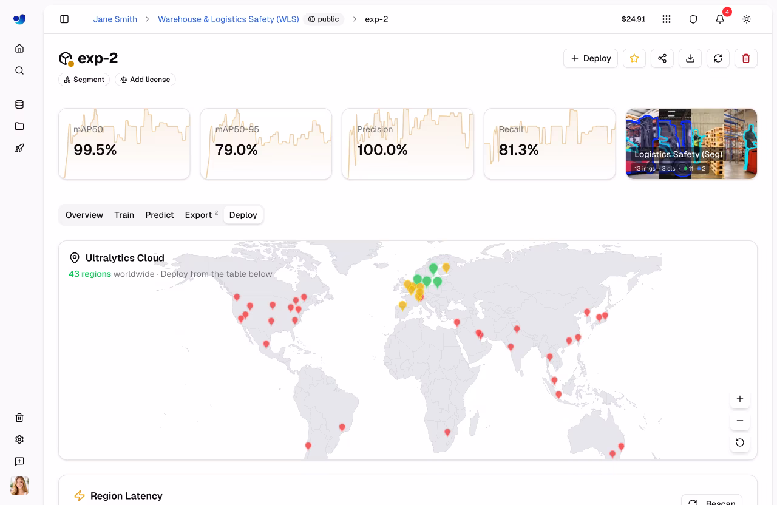Select the red pin in southern Africa
The height and width of the screenshot is (505, 777).
[447, 432]
